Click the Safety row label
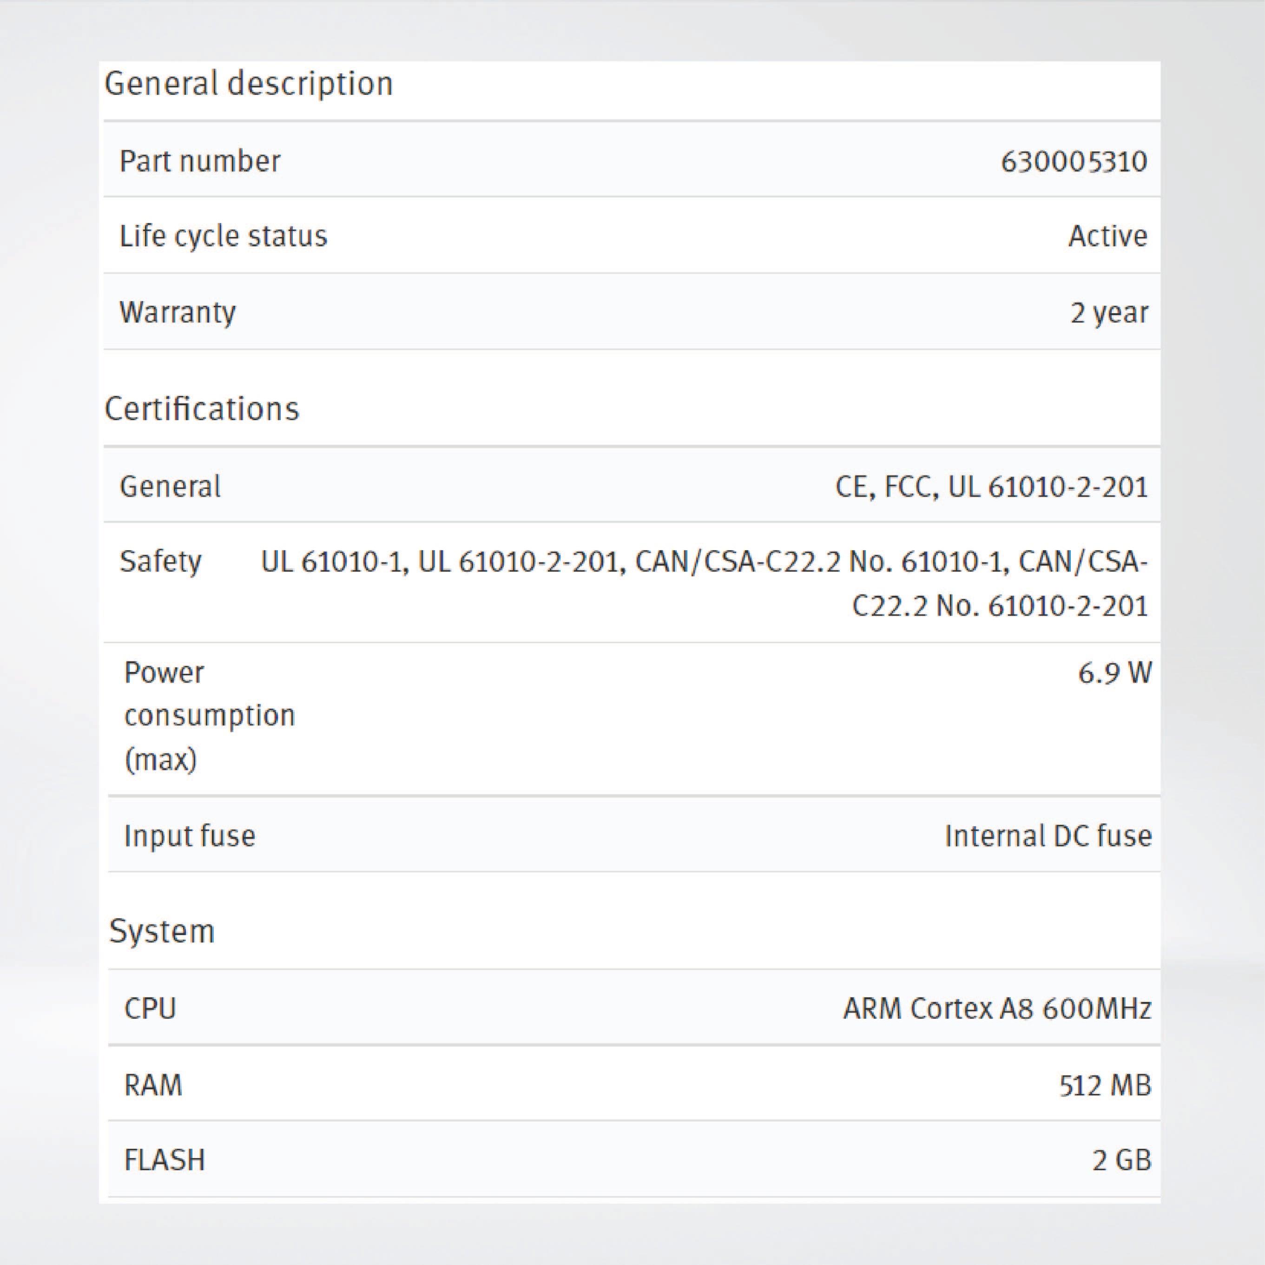The height and width of the screenshot is (1265, 1265). coord(160,562)
